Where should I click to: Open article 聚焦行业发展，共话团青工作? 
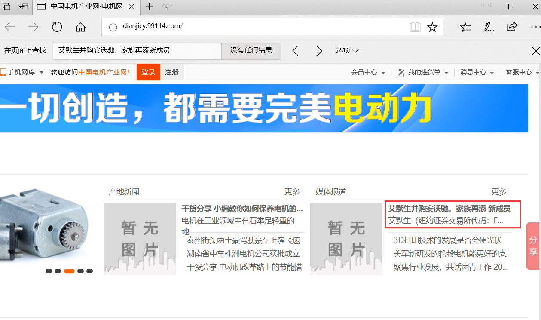(x=451, y=267)
